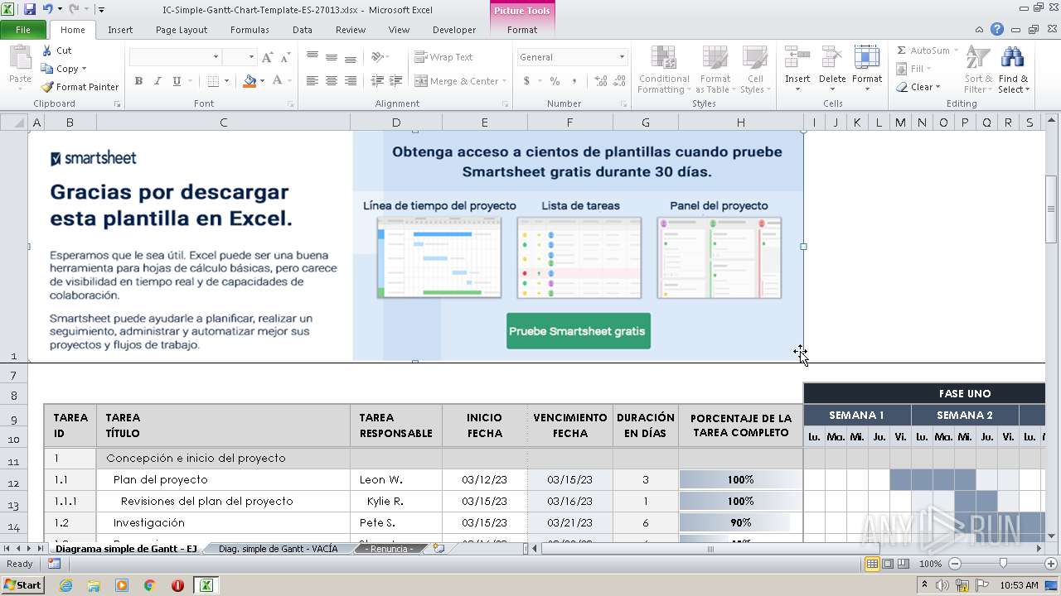The width and height of the screenshot is (1061, 596).
Task: Click the Center text alignment icon
Action: 332,81
